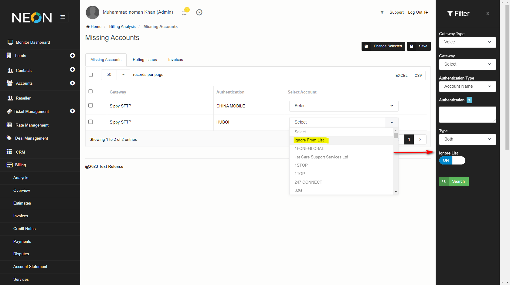Click the Authentication help question mark icon

[x=469, y=100]
